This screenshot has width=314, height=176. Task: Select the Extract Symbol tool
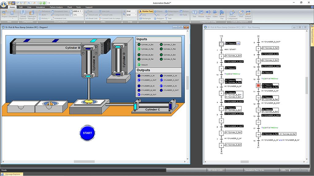[248, 14]
